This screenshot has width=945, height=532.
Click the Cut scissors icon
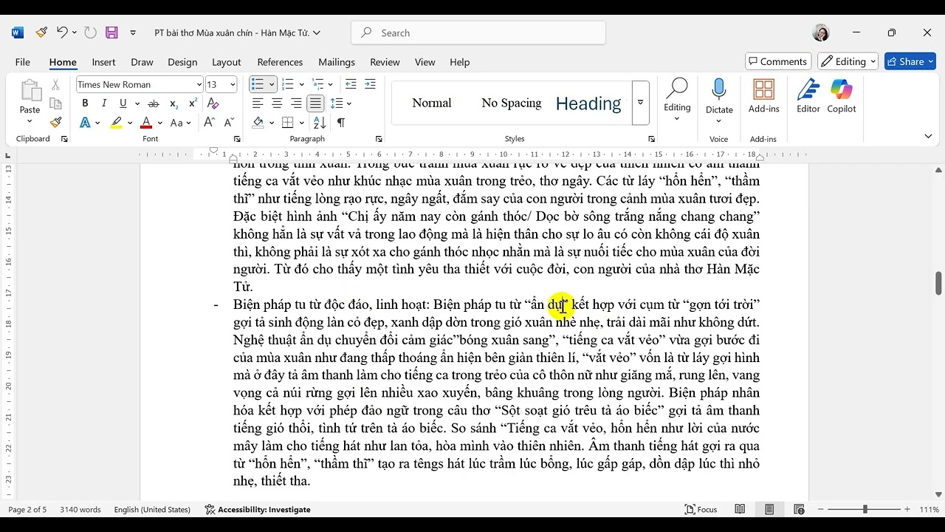55,85
